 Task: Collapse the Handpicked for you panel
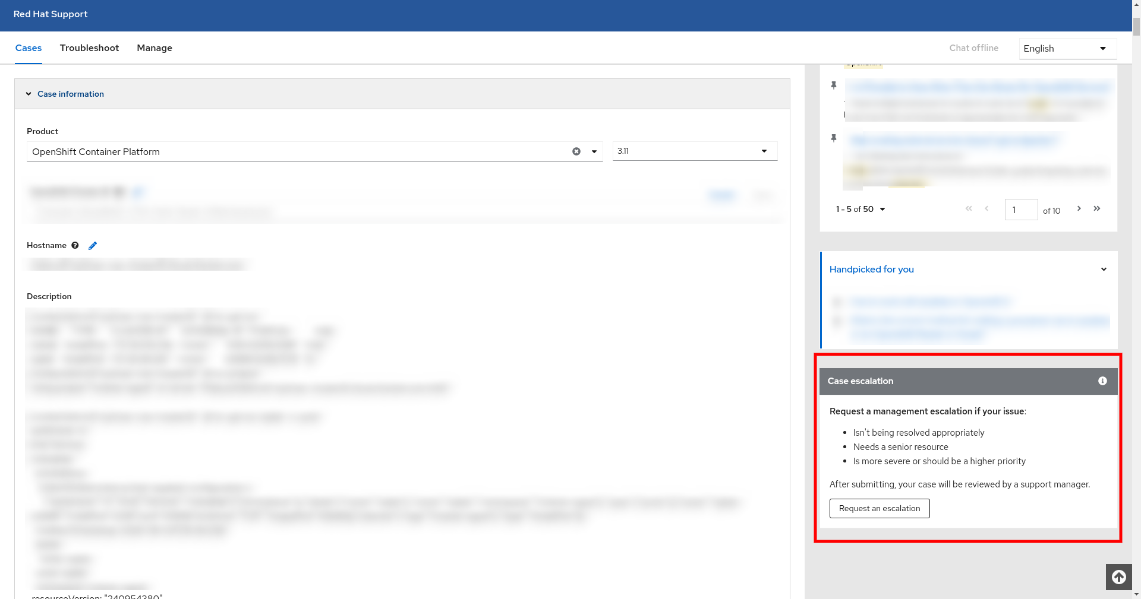(x=1104, y=270)
